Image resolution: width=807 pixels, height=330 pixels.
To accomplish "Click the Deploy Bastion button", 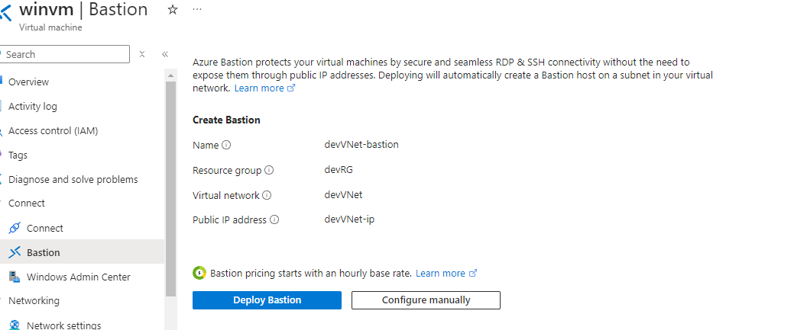I will click(x=267, y=300).
